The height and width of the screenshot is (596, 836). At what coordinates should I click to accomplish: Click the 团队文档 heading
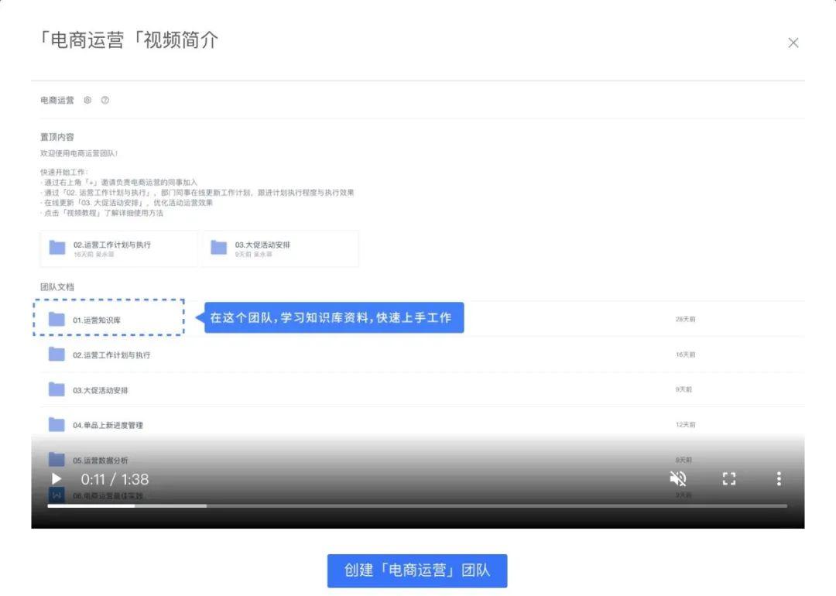(x=57, y=287)
